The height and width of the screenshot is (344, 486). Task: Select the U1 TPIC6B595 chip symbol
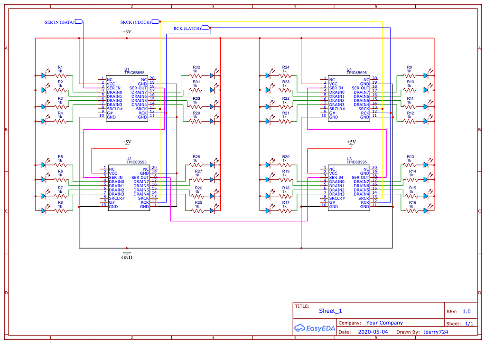pyautogui.click(x=126, y=97)
